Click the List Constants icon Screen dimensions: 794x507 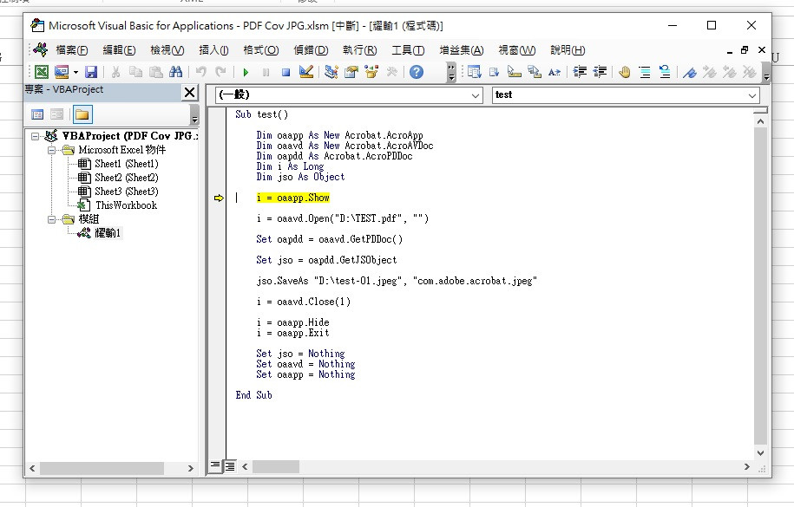495,72
